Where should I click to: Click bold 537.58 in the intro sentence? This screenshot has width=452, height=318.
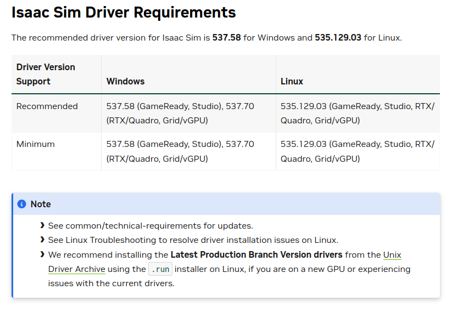point(227,38)
